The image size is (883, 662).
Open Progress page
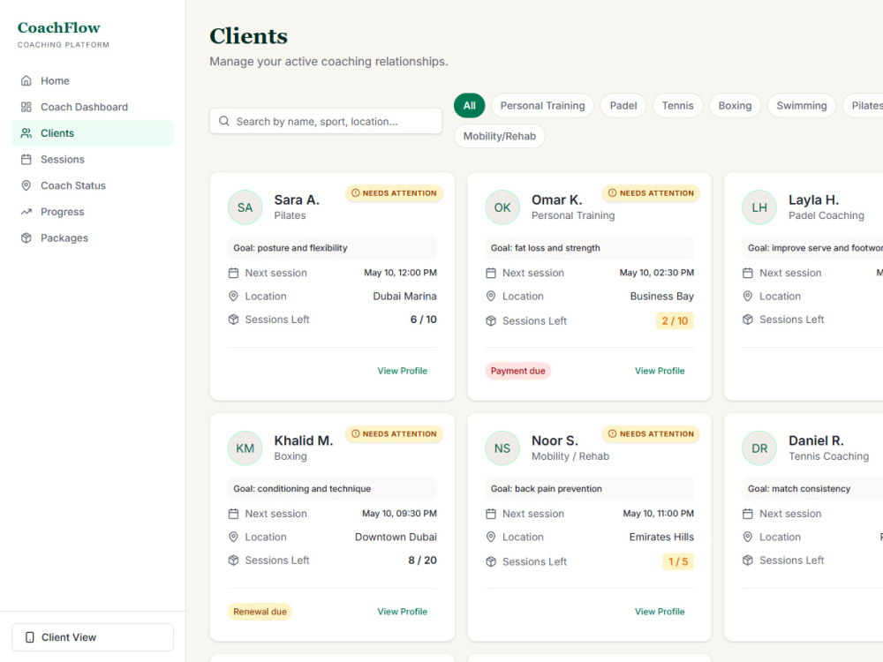(x=93, y=212)
